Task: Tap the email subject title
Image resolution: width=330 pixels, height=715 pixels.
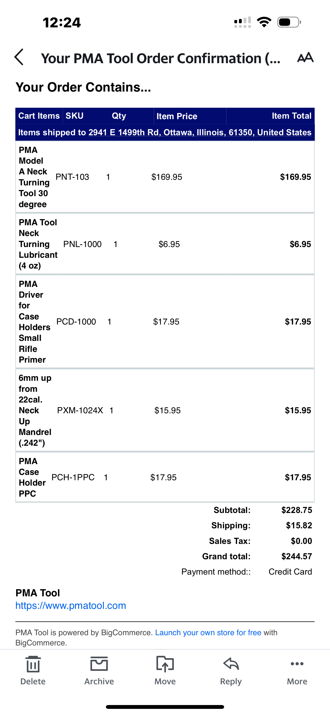Action: pyautogui.click(x=161, y=58)
